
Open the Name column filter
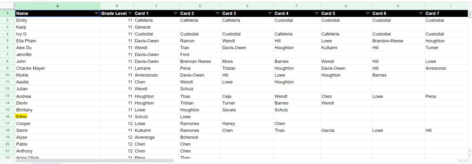(97, 14)
